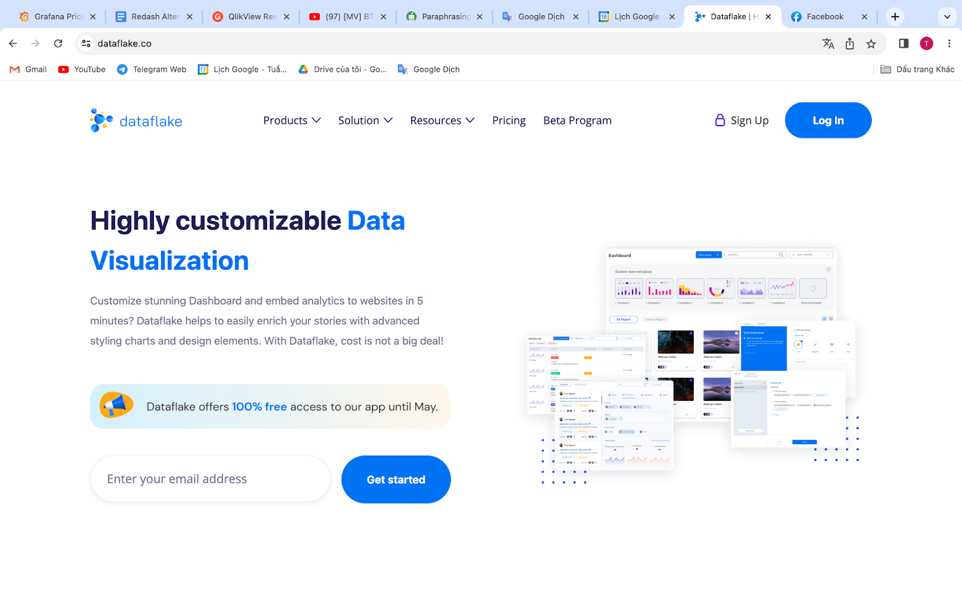The width and height of the screenshot is (962, 601).
Task: Open Gmail from the bookmarks bar
Action: (27, 69)
